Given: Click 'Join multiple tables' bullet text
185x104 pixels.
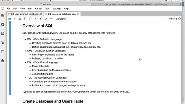Looking at the screenshot, I should 42,74.
